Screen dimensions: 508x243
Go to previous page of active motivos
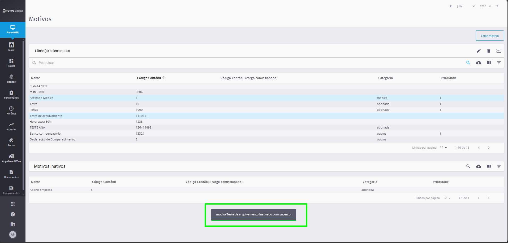pos(479,148)
